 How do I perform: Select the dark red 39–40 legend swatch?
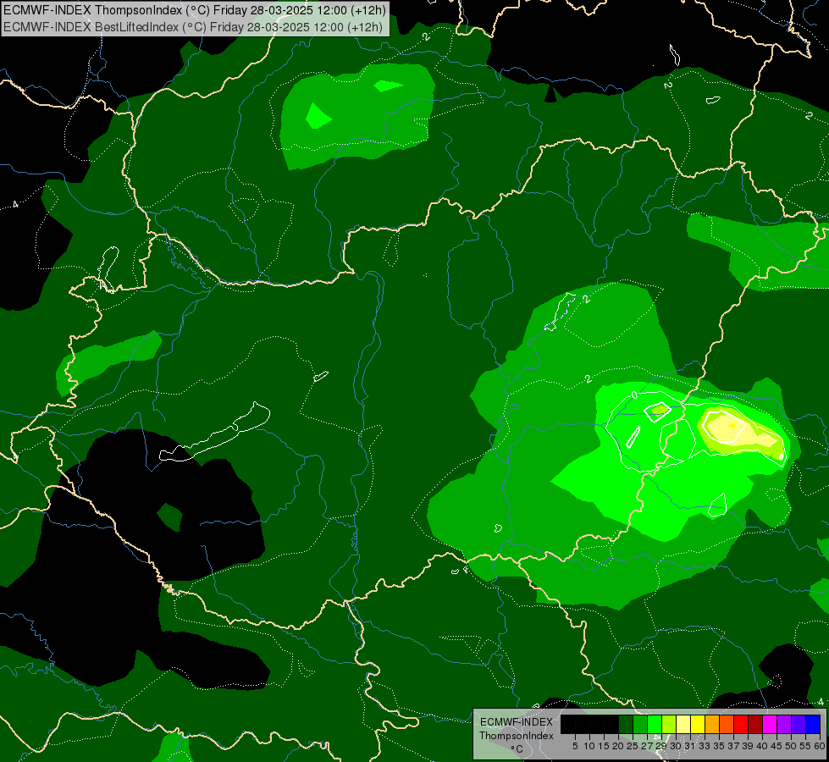[755, 724]
